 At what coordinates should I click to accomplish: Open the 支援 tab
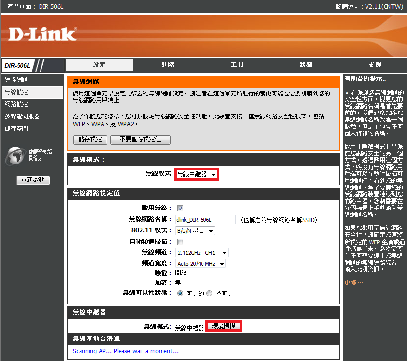click(x=374, y=65)
